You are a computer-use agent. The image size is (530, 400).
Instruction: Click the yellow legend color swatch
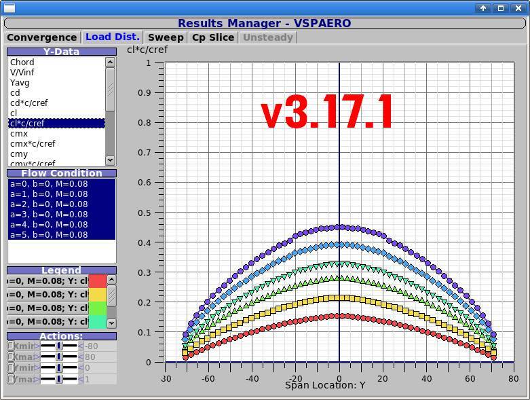(x=98, y=295)
